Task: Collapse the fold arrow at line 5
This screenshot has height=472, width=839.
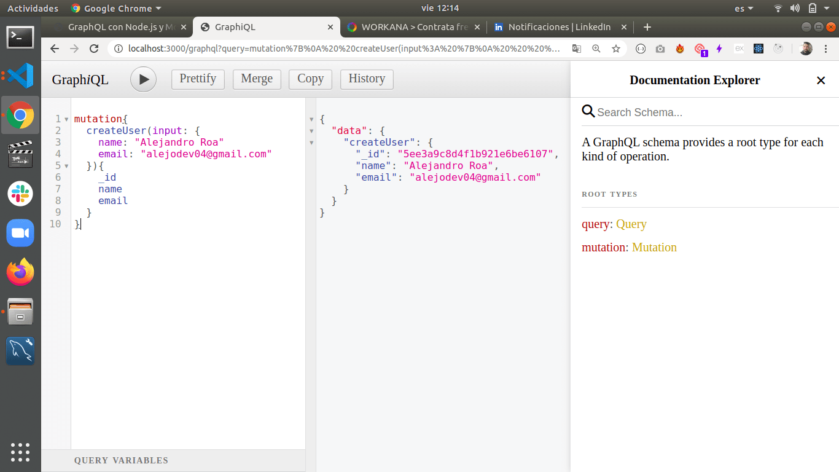Action: pyautogui.click(x=66, y=166)
